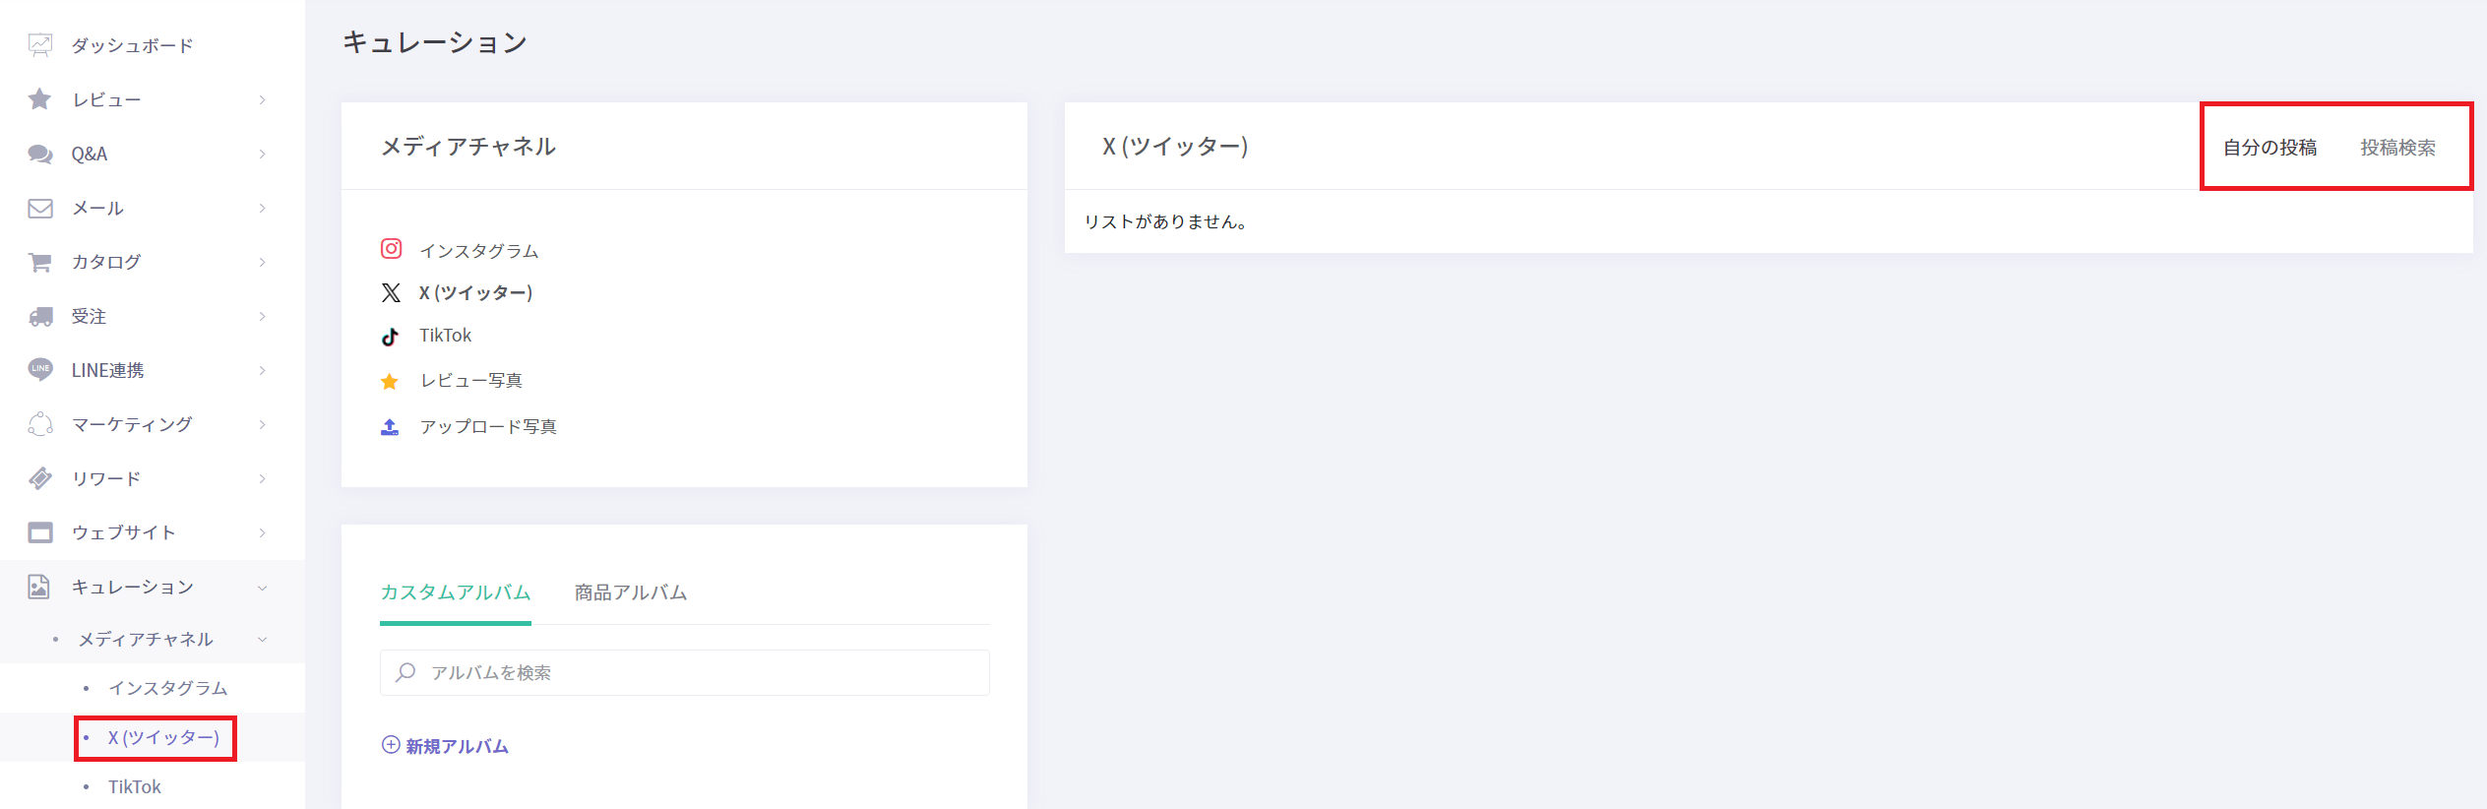The image size is (2487, 809).
Task: Select the 自分の投稿 tab
Action: 2269,148
